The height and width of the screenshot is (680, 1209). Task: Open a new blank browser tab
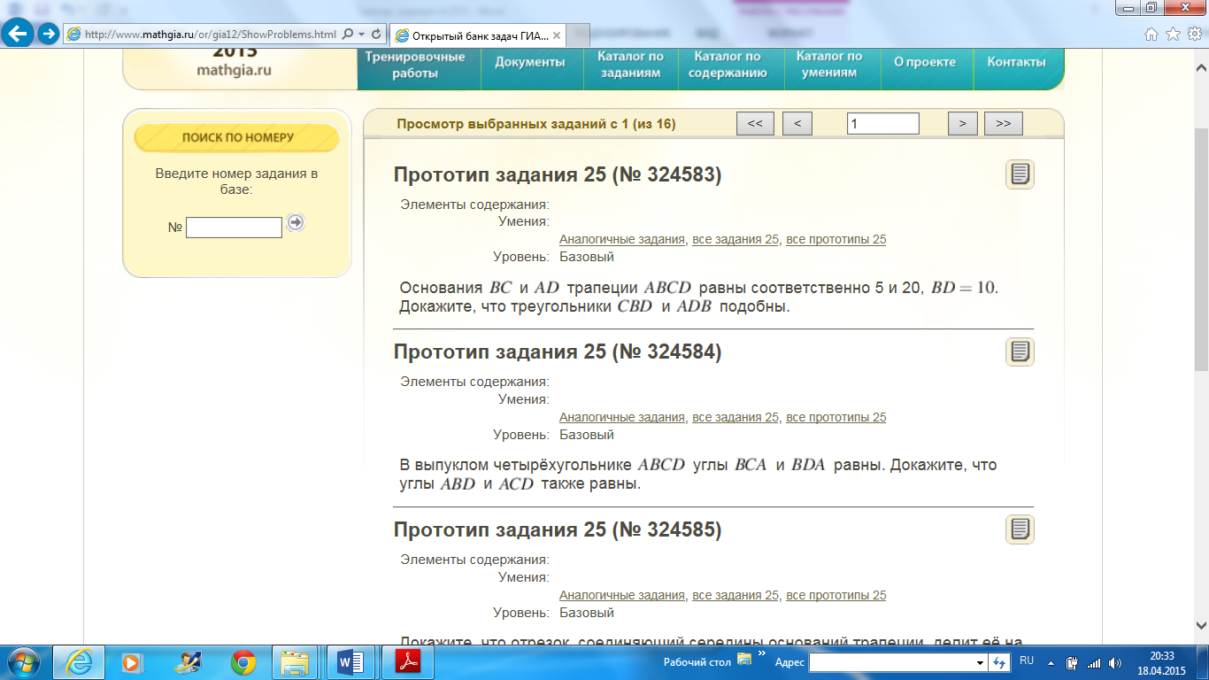click(579, 35)
